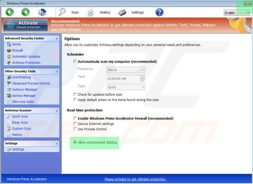Click the Activate Ultimate protection button
Screen dimensions: 253x184
(26, 25)
